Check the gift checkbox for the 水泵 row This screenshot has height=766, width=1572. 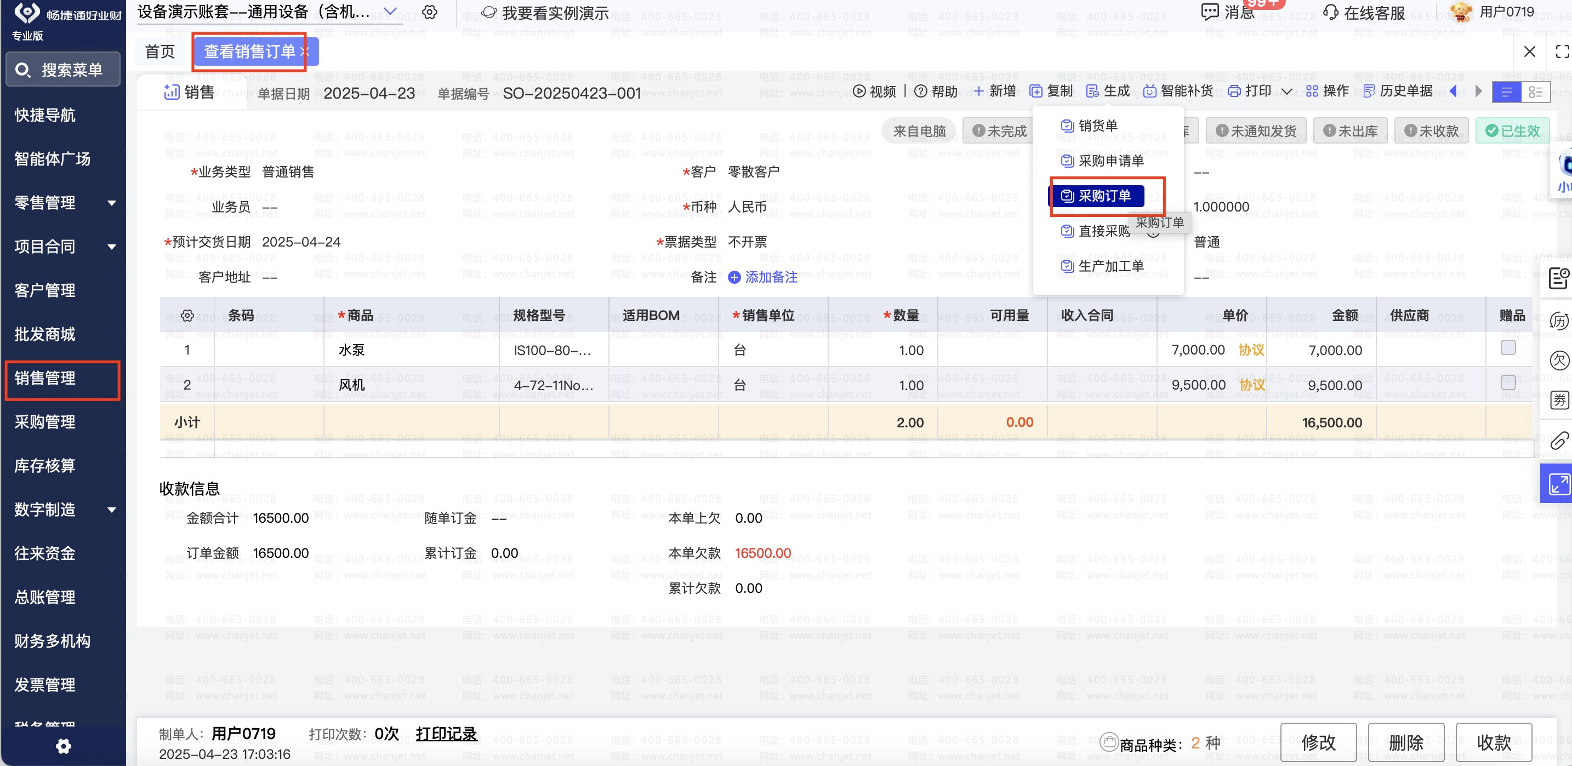coord(1508,347)
